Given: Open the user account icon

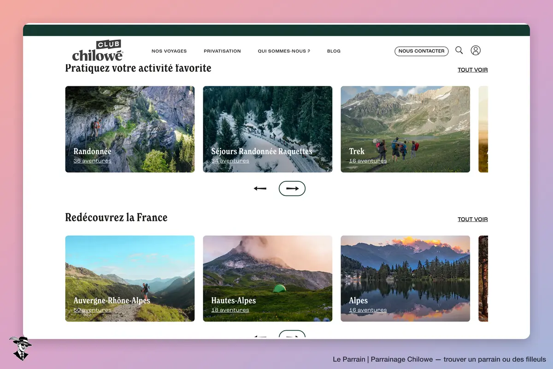Looking at the screenshot, I should (x=476, y=50).
